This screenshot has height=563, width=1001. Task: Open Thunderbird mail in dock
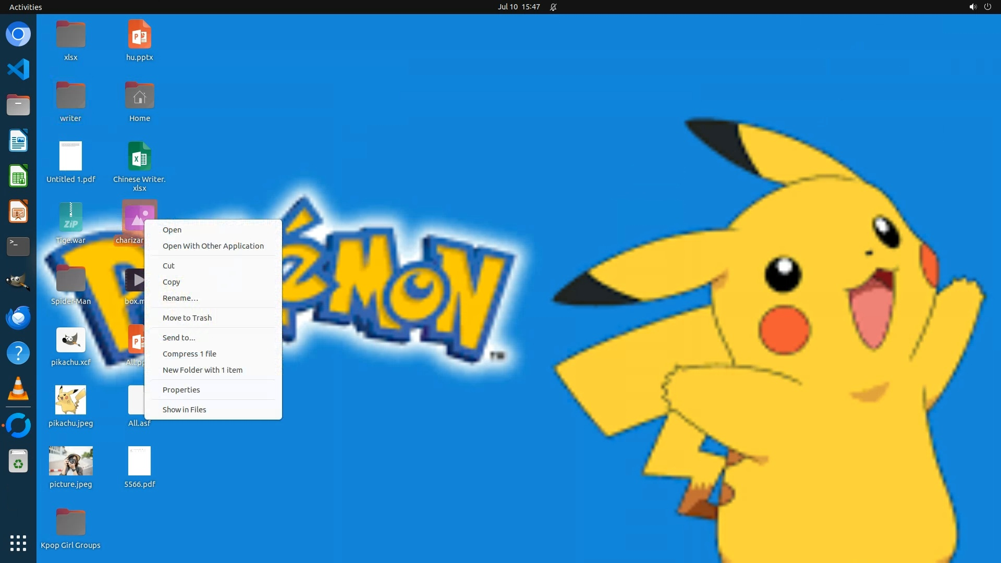point(18,317)
